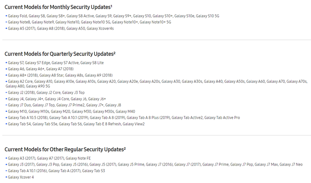Viewport: 311px width, 183px height.
Task: Select the Galaxy Tab A 10.1 (2016) line
Action: tap(55, 171)
